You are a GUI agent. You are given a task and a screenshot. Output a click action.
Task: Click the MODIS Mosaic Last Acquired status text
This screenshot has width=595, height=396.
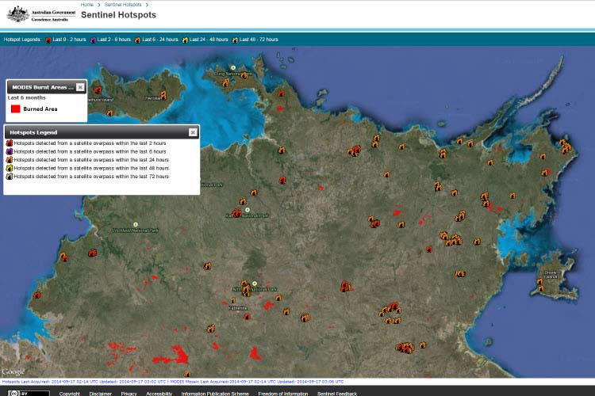(x=257, y=382)
